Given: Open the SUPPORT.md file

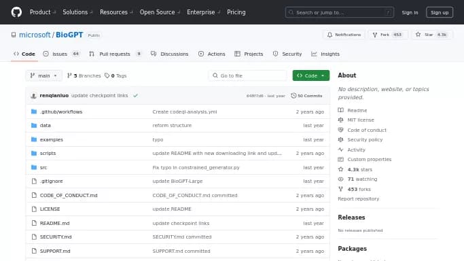Looking at the screenshot, I should [55, 251].
